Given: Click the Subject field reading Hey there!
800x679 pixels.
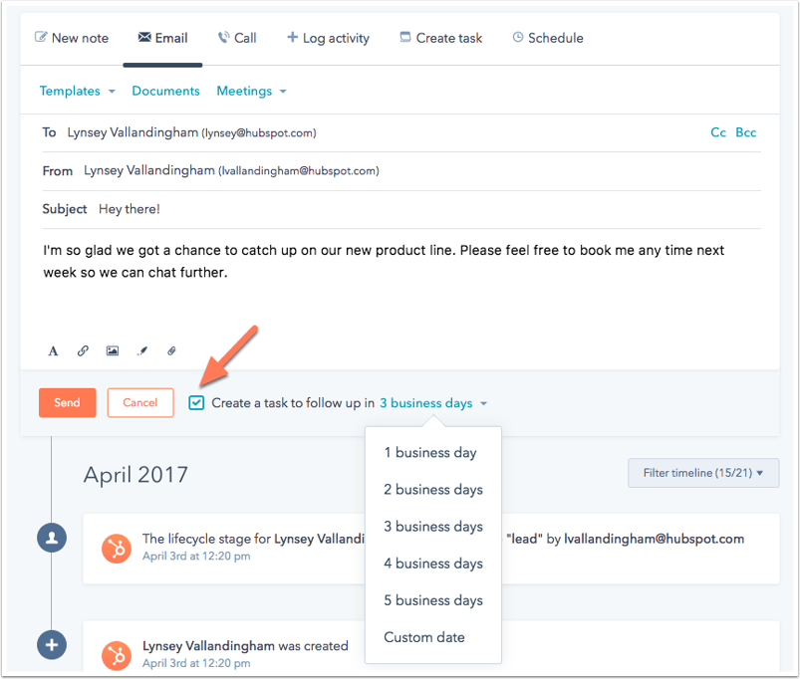Looking at the screenshot, I should pos(401,209).
